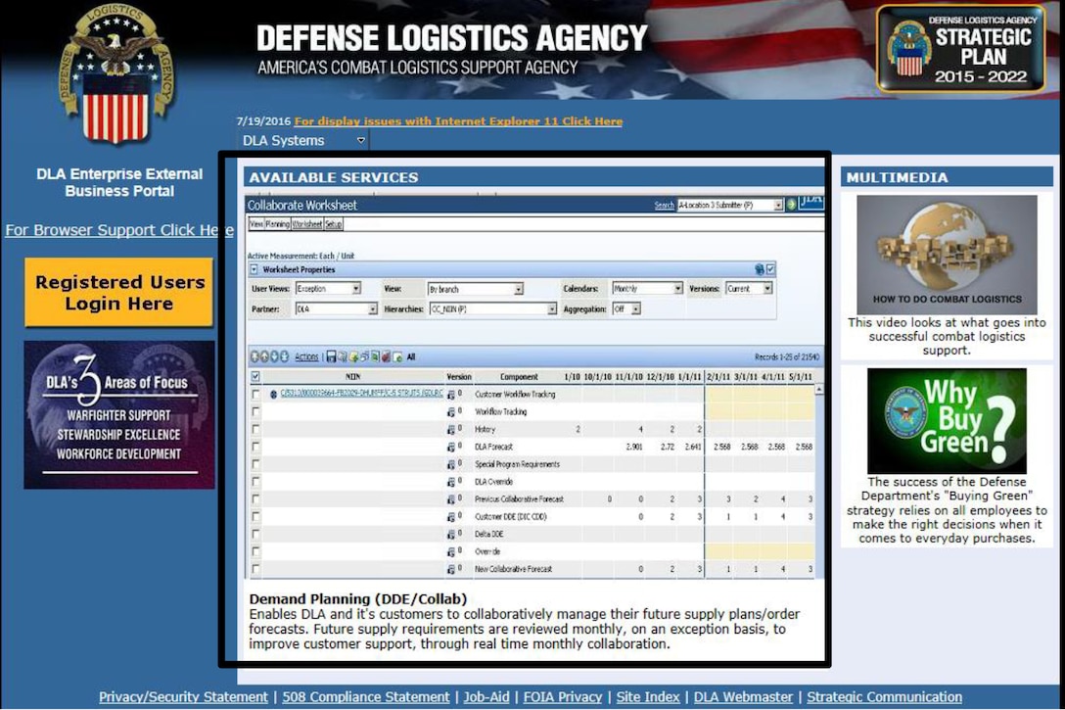Screen dimensions: 1065x710
Task: Open the Hierarchies CC_NIIN dropdown
Action: (x=493, y=309)
